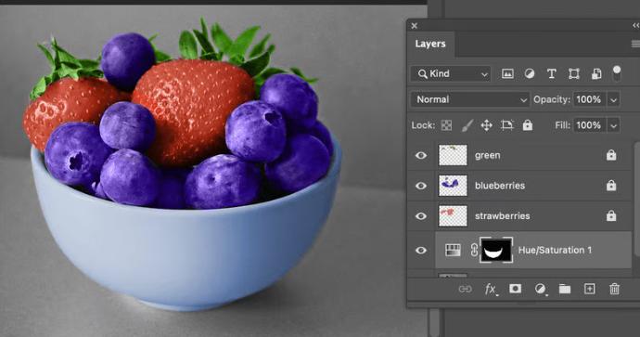Expand the Fill slider arrow
The width and height of the screenshot is (640, 337).
tap(613, 126)
